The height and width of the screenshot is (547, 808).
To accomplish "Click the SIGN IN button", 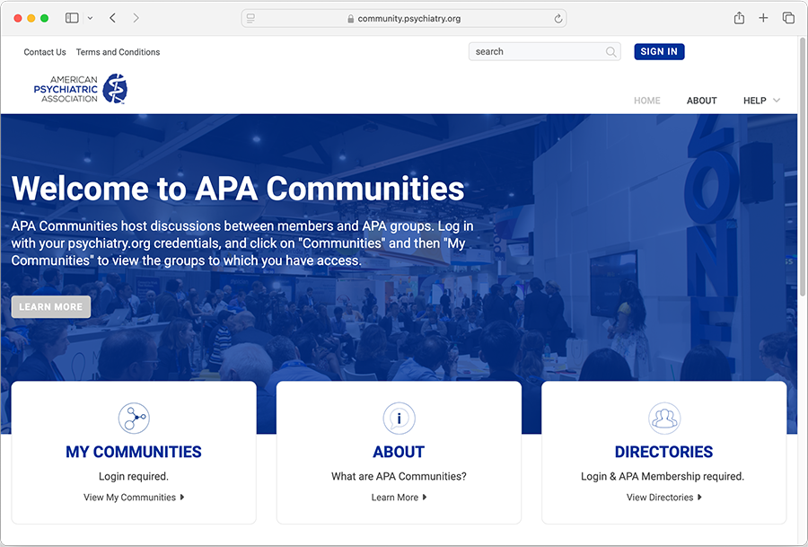I will (x=659, y=51).
